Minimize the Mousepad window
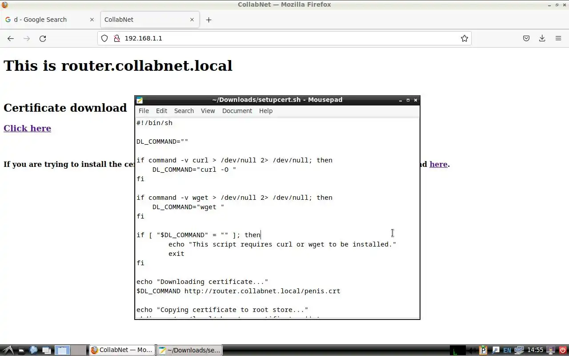Screen dimensions: 569x356 coord(401,100)
